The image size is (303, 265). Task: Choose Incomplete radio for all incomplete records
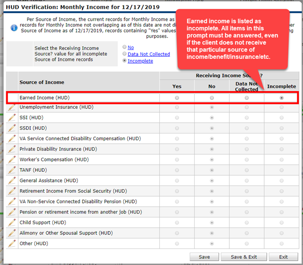[x=124, y=61]
